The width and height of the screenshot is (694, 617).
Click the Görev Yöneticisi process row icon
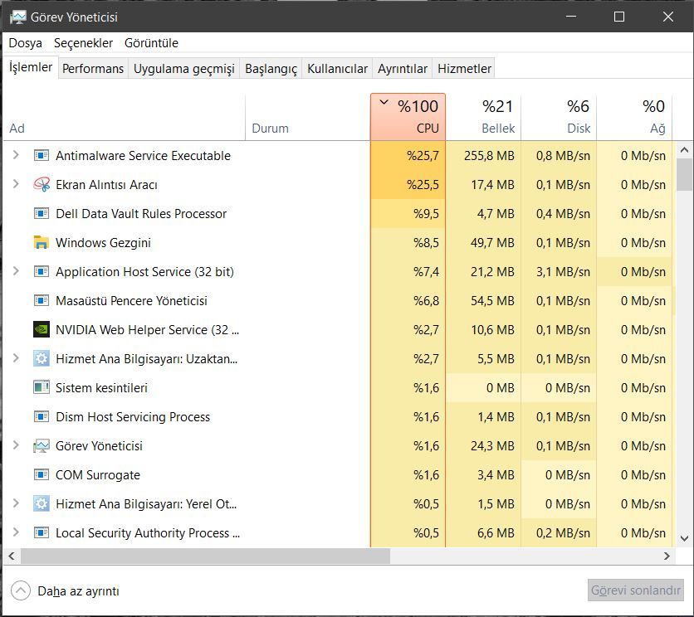[42, 446]
